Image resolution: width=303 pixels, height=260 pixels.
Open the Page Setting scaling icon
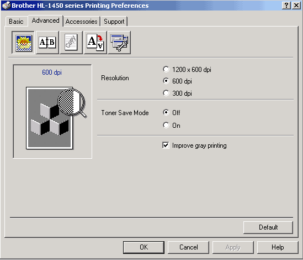(95, 43)
